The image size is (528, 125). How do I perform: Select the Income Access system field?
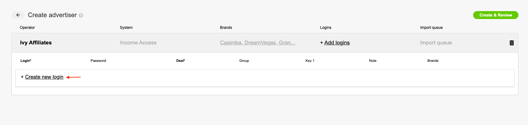pyautogui.click(x=138, y=43)
